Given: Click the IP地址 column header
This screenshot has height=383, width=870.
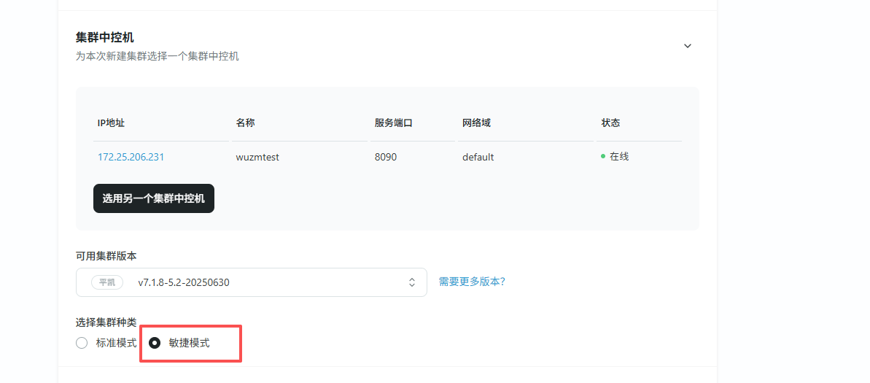Looking at the screenshot, I should (x=111, y=123).
